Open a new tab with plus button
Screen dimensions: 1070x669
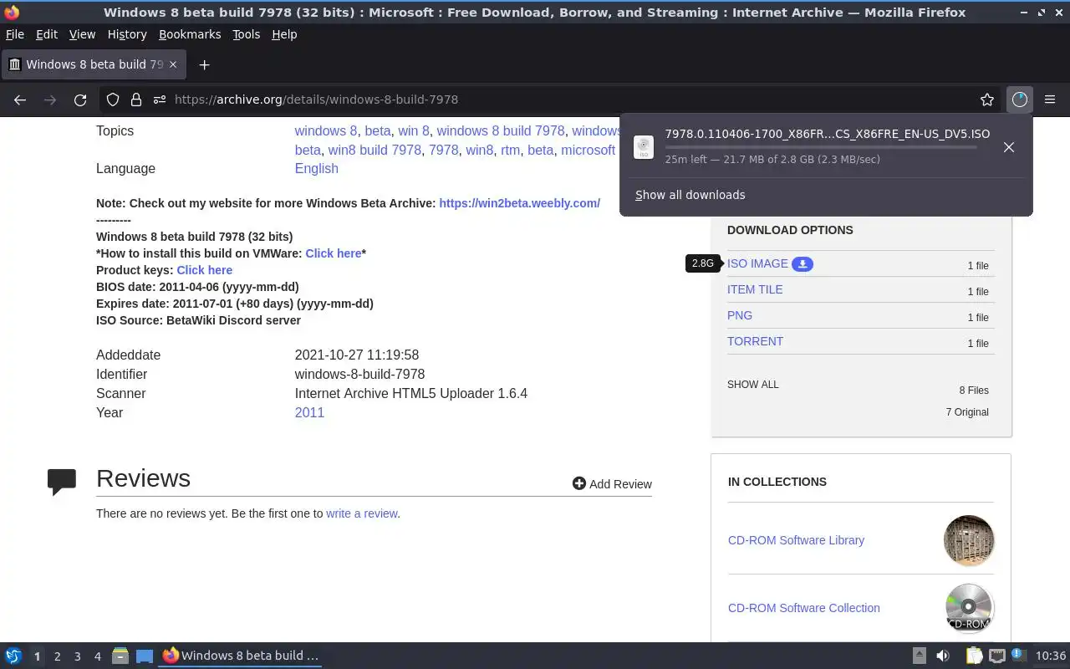[204, 64]
